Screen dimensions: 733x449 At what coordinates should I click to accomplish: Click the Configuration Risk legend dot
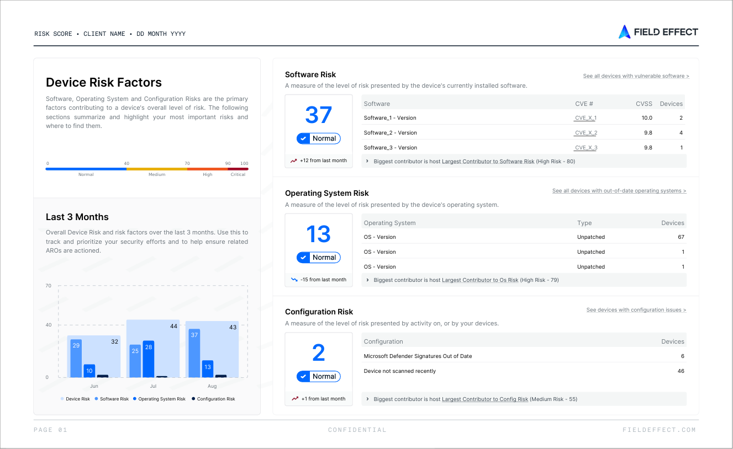point(193,399)
